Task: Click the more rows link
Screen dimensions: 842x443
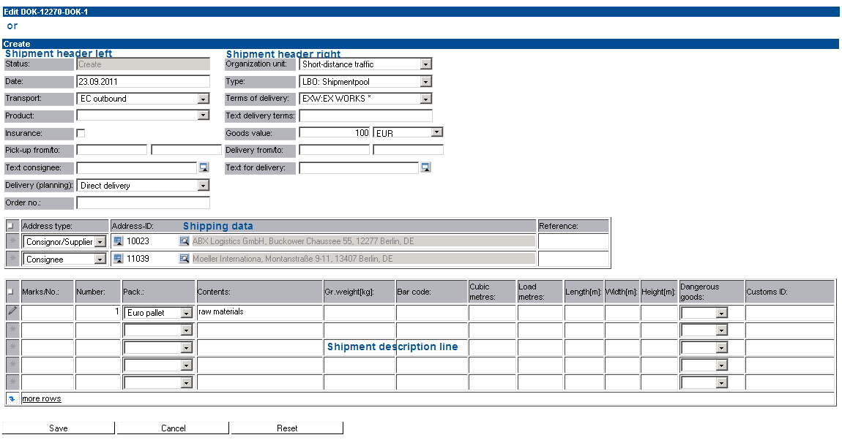Action: [x=41, y=398]
